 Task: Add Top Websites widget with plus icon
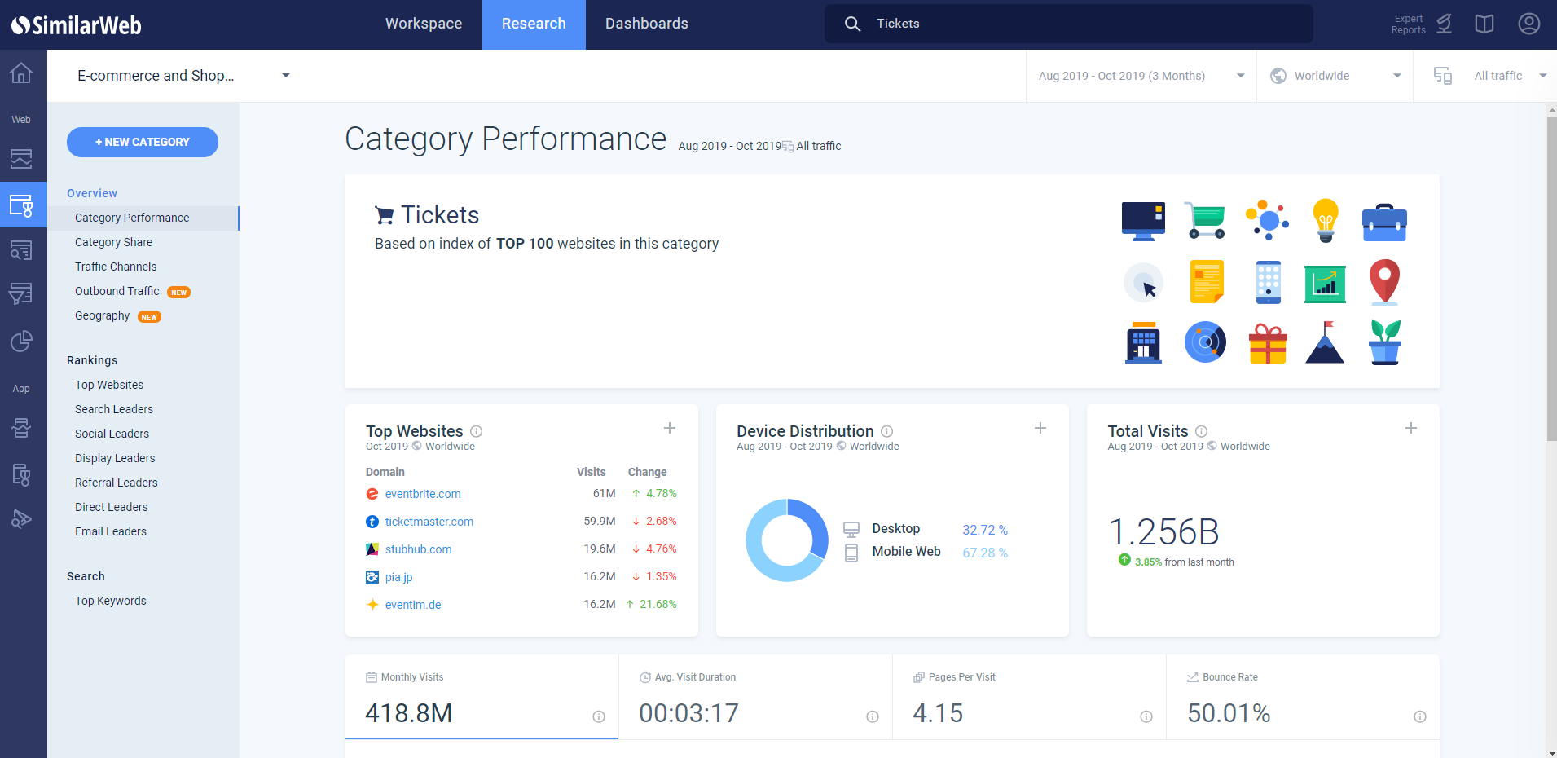[670, 428]
